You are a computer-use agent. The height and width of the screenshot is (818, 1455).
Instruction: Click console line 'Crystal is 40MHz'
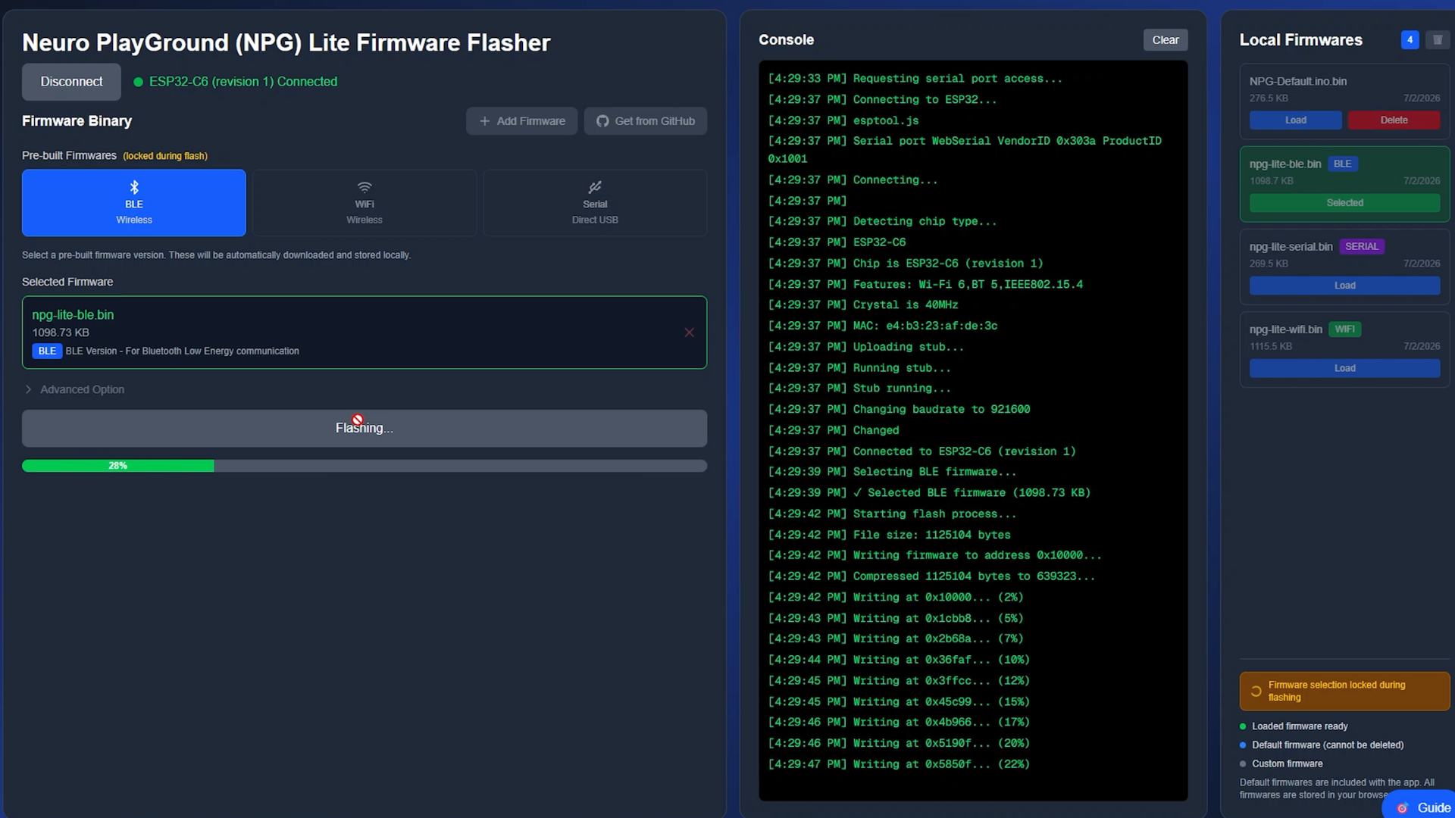click(x=863, y=305)
